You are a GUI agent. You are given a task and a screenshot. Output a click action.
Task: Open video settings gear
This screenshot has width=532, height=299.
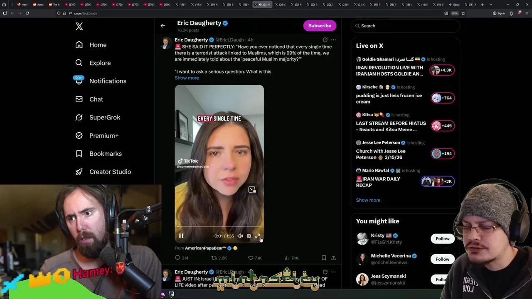pos(249,236)
